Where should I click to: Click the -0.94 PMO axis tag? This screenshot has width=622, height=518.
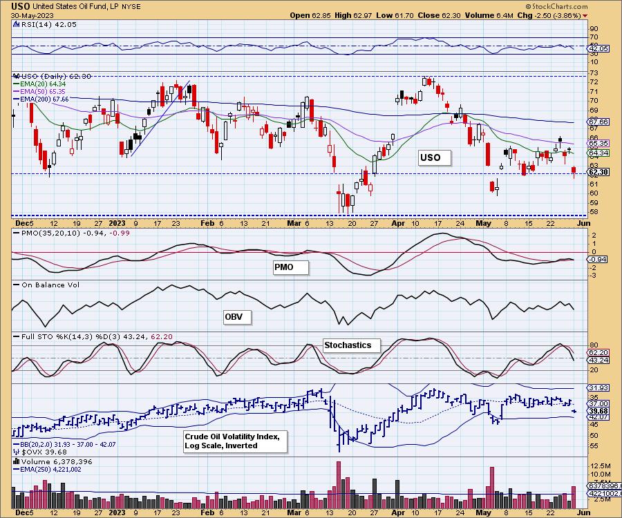[x=597, y=259]
